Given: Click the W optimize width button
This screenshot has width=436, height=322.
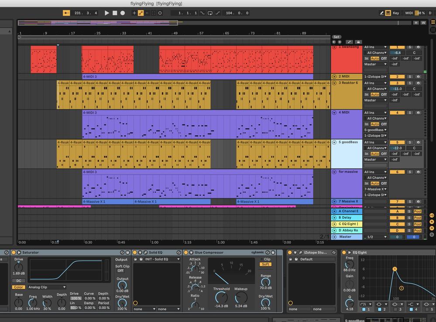Looking at the screenshot, I should pyautogui.click(x=423, y=23).
